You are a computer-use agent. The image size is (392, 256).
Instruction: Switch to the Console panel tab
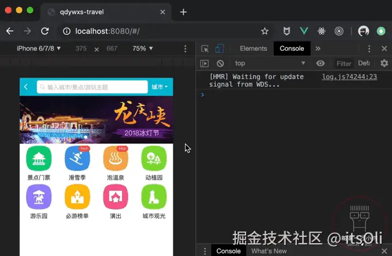pyautogui.click(x=292, y=48)
